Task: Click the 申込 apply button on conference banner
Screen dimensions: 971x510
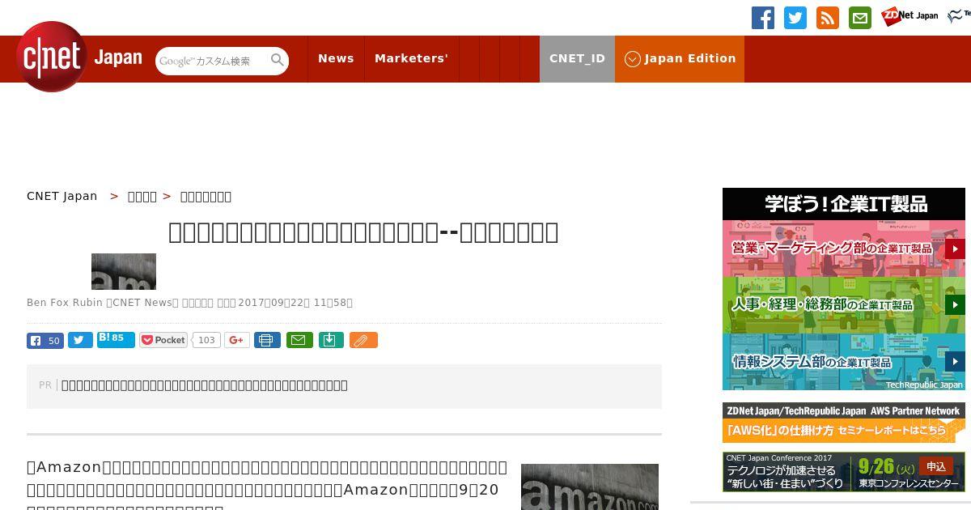Action: (x=936, y=466)
